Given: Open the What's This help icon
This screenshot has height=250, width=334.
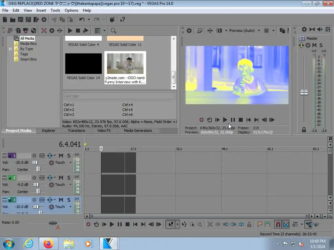Looking at the screenshot, I should 122,20.
